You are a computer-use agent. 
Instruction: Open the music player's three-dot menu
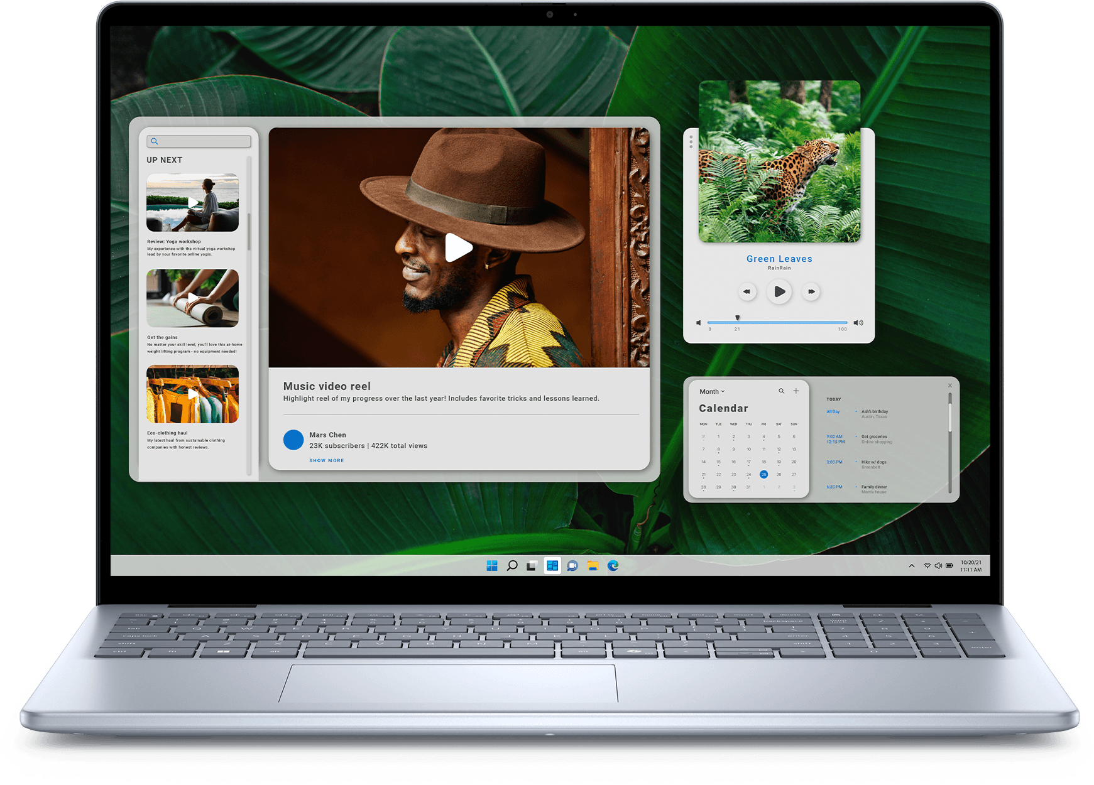click(691, 142)
